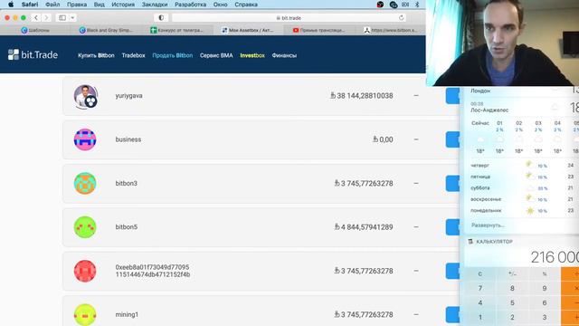
Task: Click the privacy shield icon in toolbar
Action: click(x=161, y=18)
